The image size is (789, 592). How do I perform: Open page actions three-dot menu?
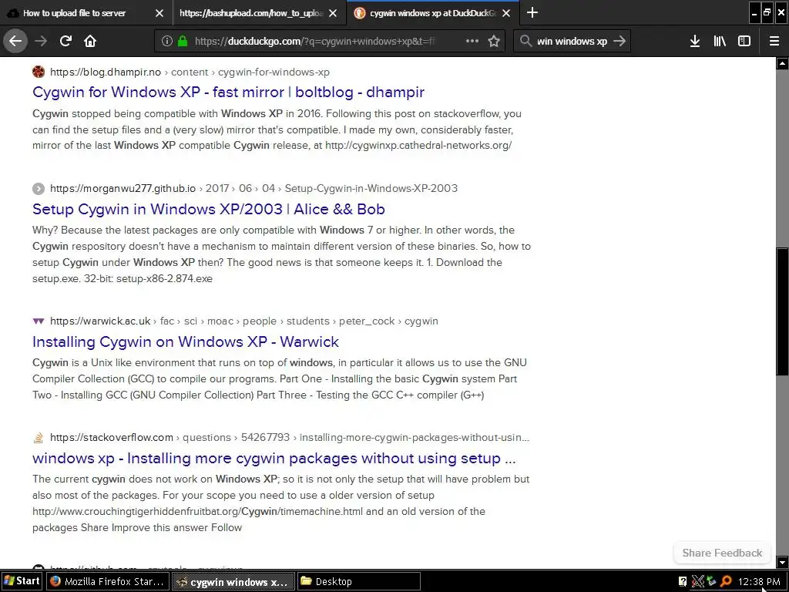pyautogui.click(x=472, y=41)
